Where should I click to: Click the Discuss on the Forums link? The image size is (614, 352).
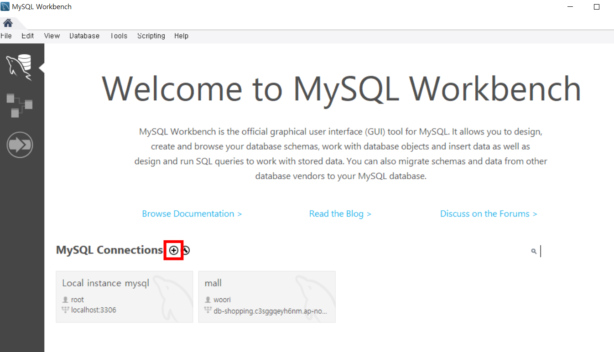tap(489, 214)
